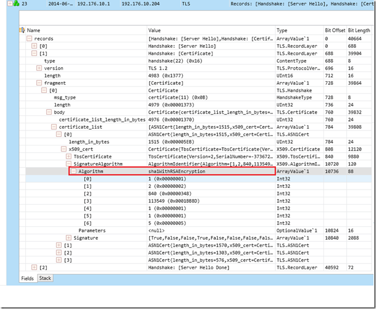Screen dimensions: 376x309
Task: Click the green message icon on row 23
Action: point(16,4)
